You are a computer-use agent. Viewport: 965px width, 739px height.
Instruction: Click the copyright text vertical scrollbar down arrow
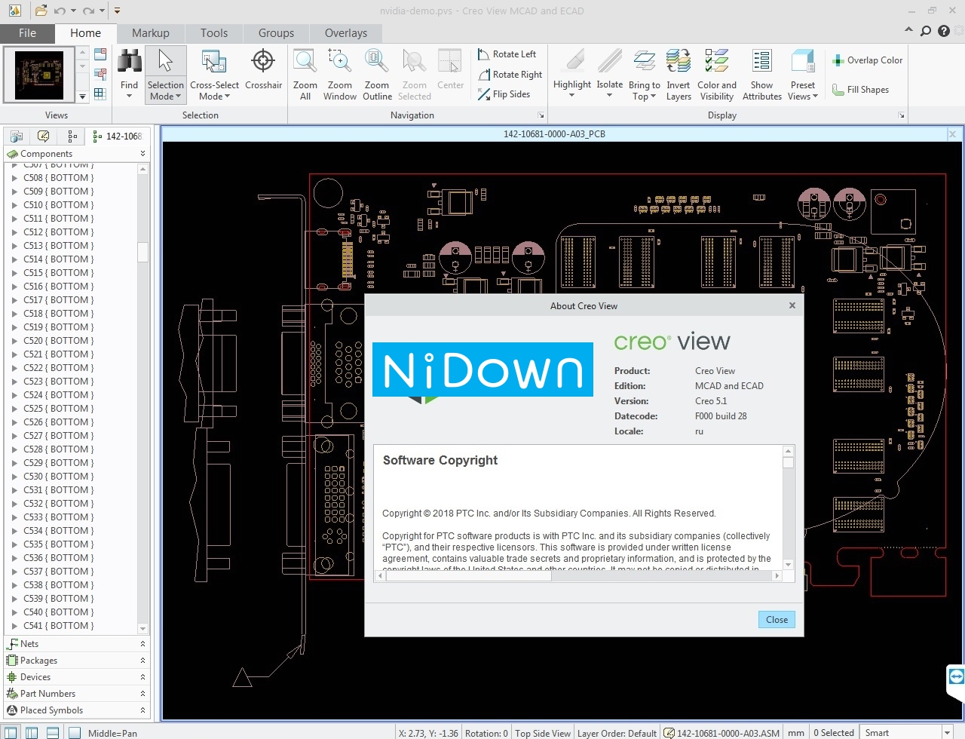(789, 565)
